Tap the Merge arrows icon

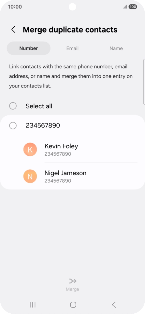coord(72,281)
